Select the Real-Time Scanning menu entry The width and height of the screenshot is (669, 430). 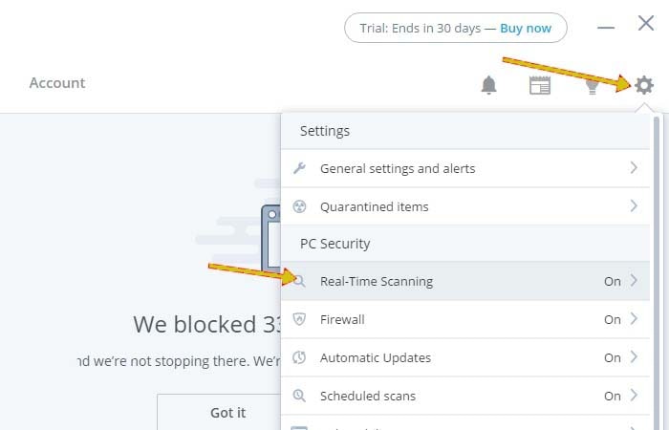click(x=465, y=281)
